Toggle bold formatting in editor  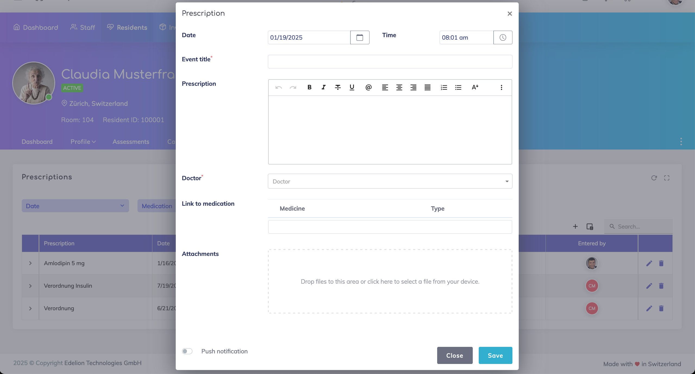[x=309, y=87]
